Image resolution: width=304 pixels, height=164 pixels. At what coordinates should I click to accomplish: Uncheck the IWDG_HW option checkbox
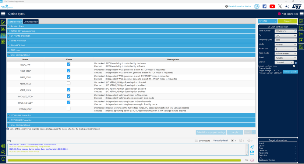point(69,64)
